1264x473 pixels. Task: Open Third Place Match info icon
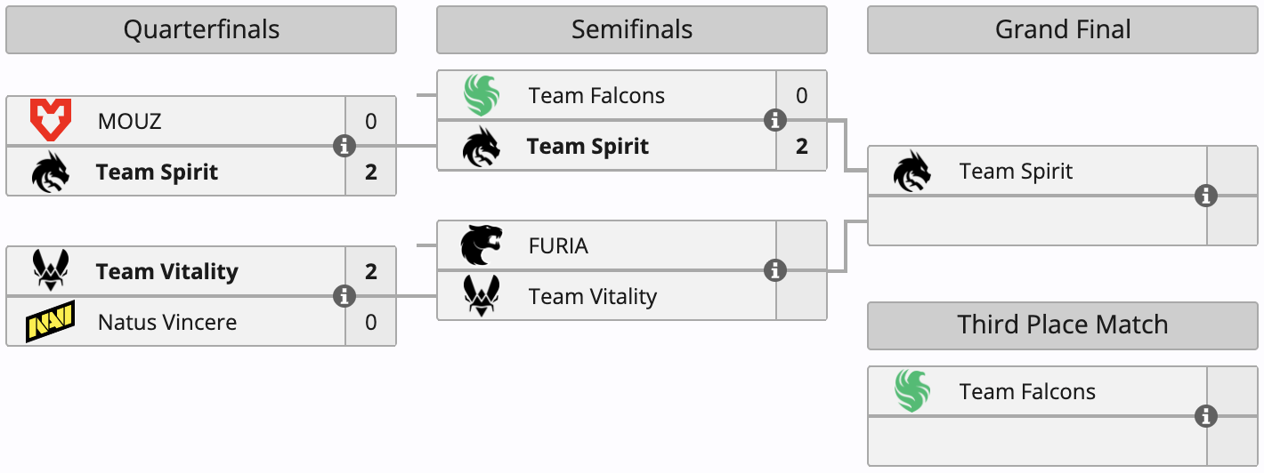point(1206,416)
